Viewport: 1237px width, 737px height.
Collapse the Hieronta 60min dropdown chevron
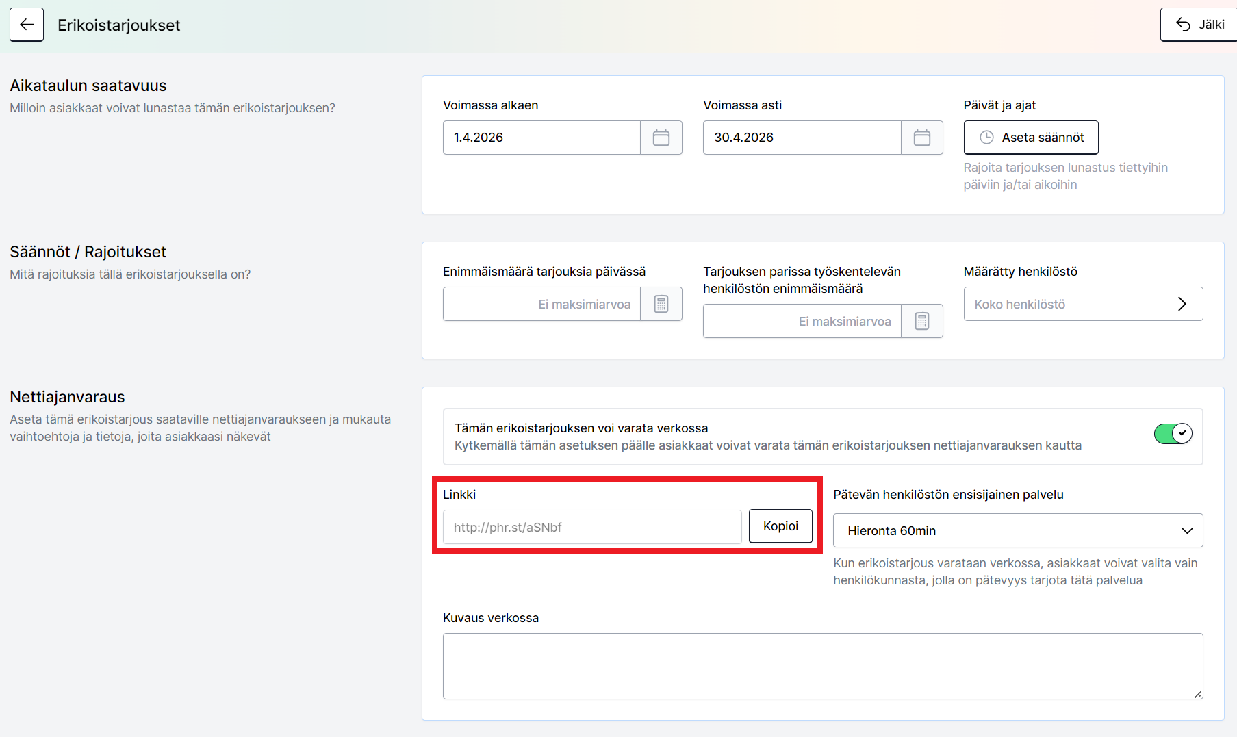pos(1188,530)
